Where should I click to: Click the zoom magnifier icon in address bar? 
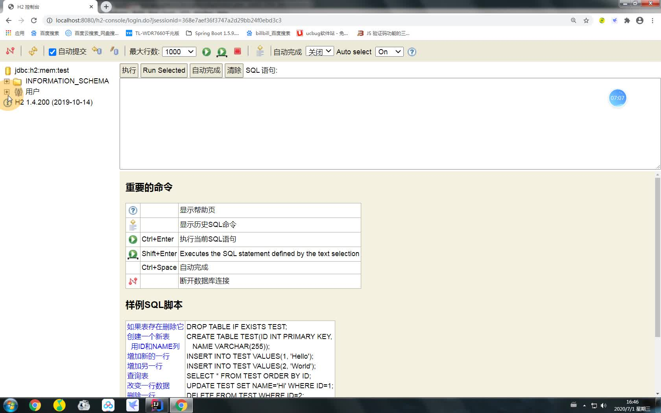point(574,20)
